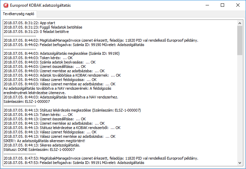Click the empty scrollbar track below thumb

[x=240, y=108]
